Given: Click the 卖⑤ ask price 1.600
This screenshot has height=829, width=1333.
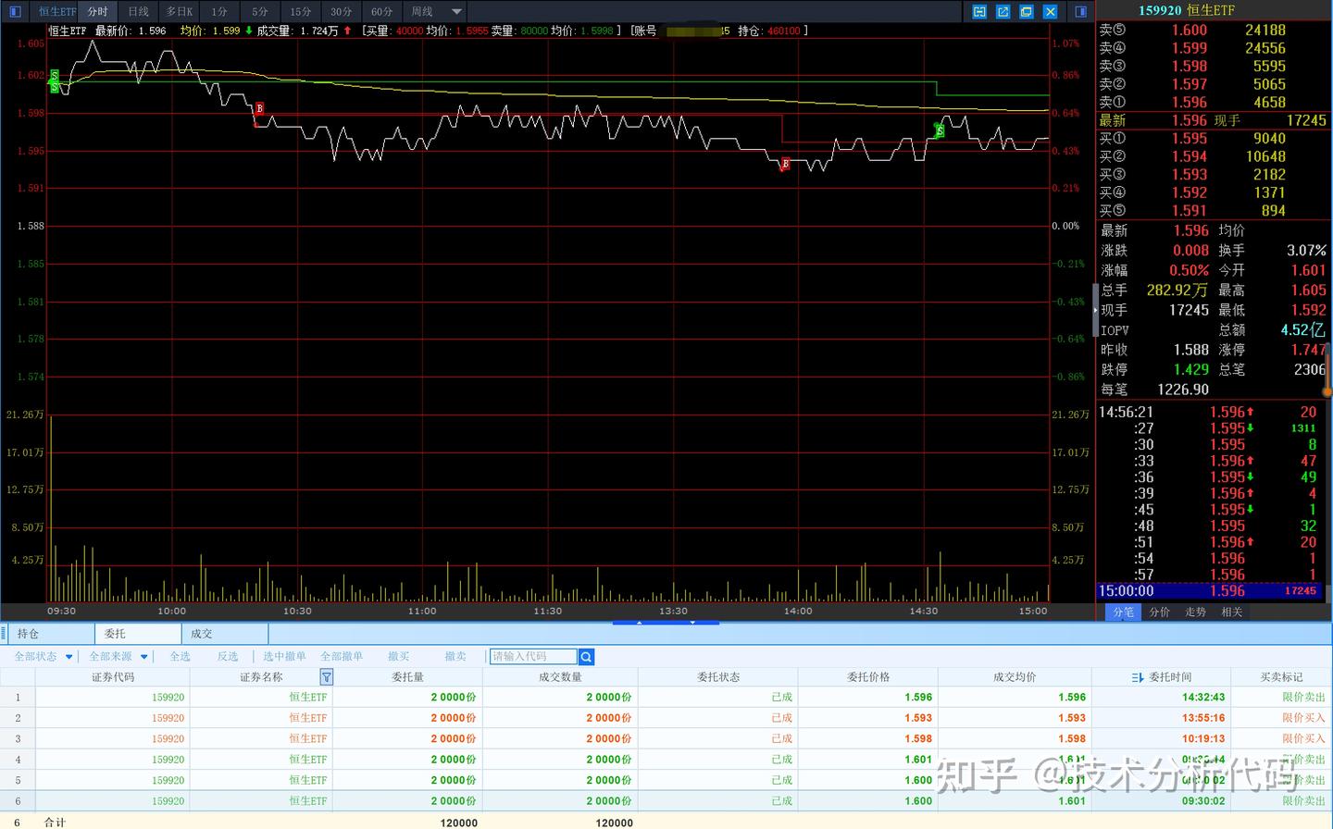Looking at the screenshot, I should coord(1190,30).
